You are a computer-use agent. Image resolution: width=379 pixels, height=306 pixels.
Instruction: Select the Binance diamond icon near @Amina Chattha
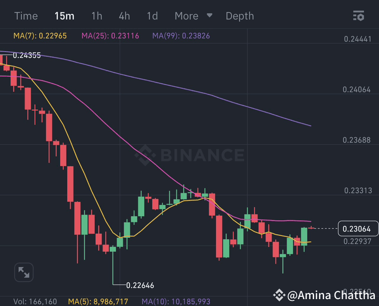[279, 295]
